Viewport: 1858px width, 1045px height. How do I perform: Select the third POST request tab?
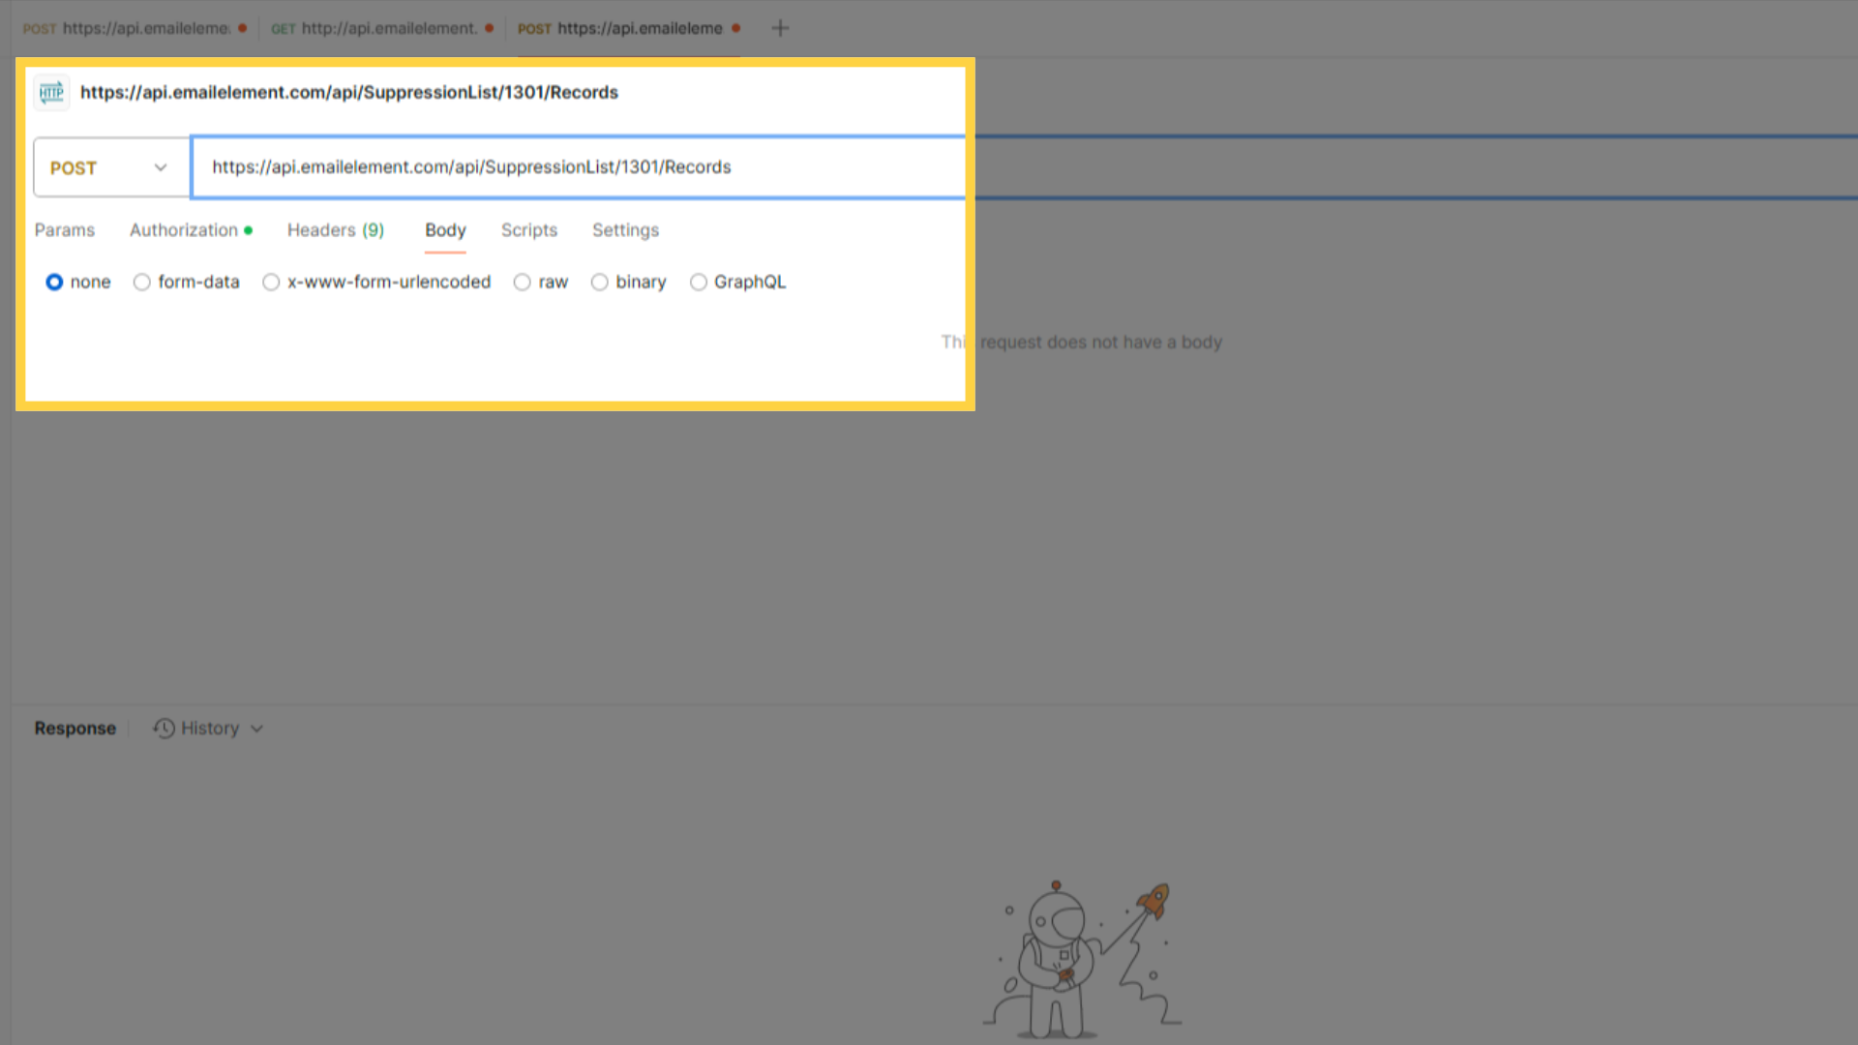tap(629, 28)
